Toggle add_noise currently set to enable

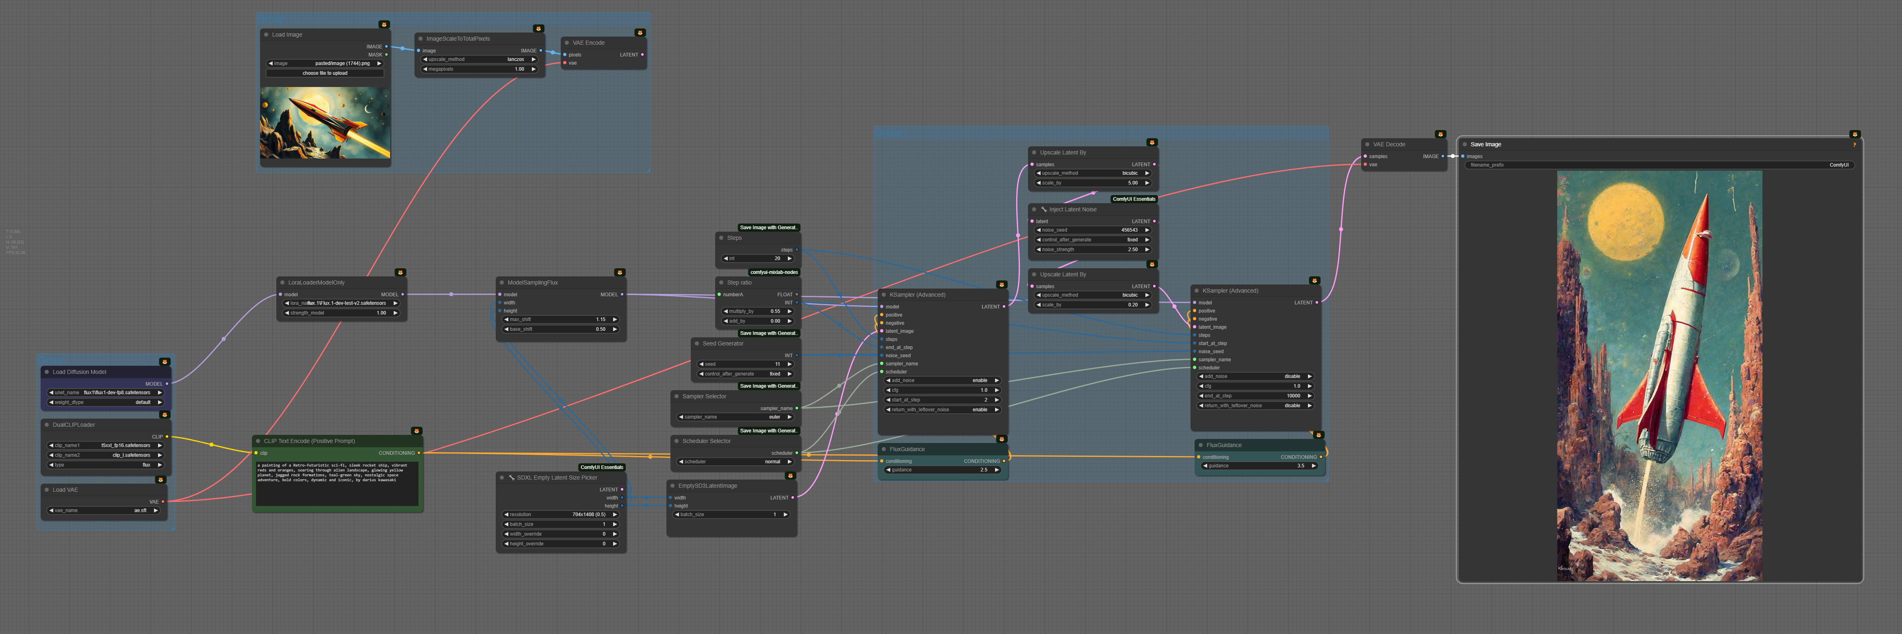[x=943, y=380]
